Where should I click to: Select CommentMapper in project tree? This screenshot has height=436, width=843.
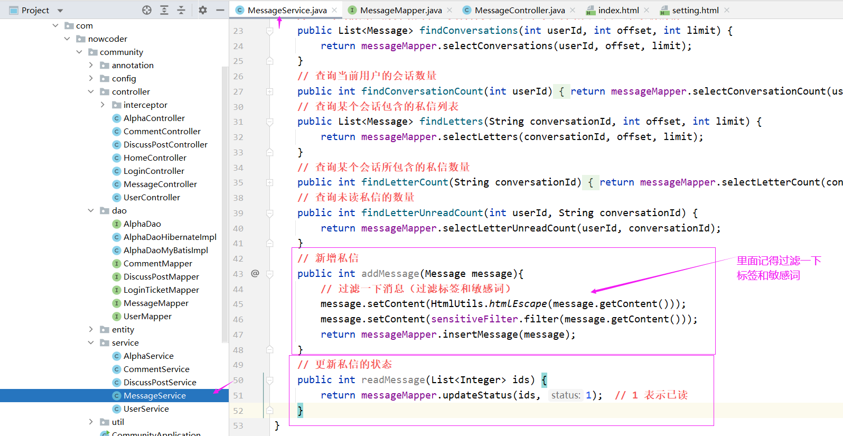pyautogui.click(x=158, y=263)
